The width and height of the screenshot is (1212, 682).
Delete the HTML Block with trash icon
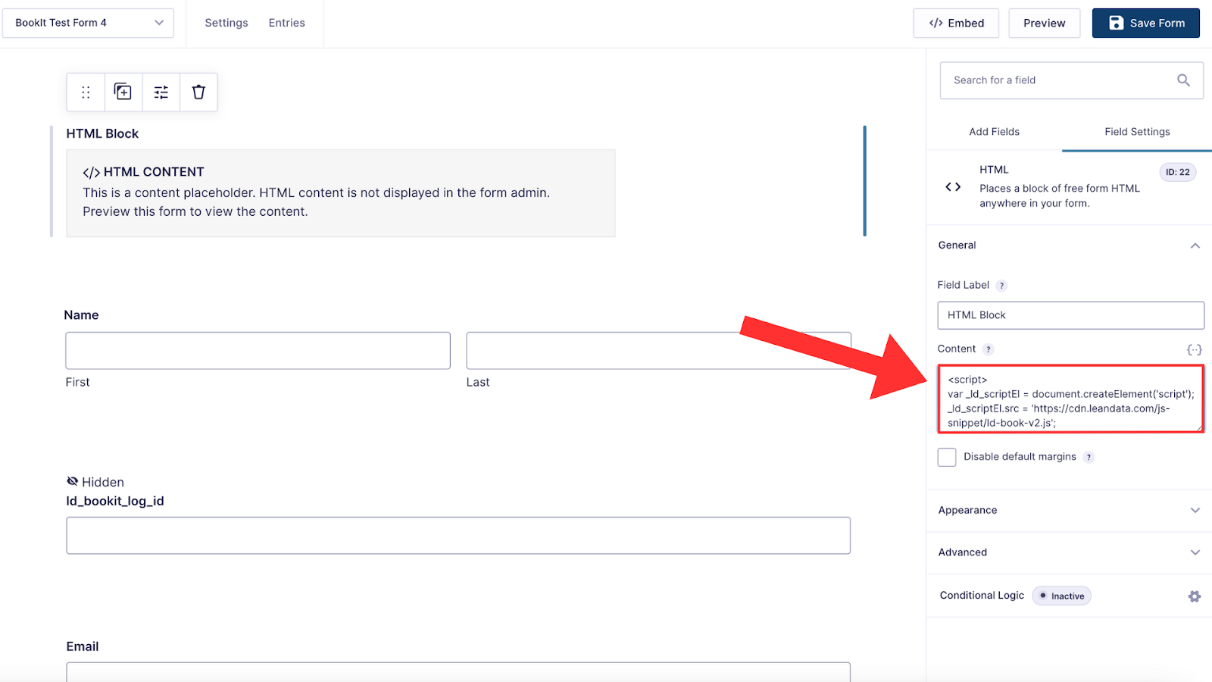click(198, 92)
